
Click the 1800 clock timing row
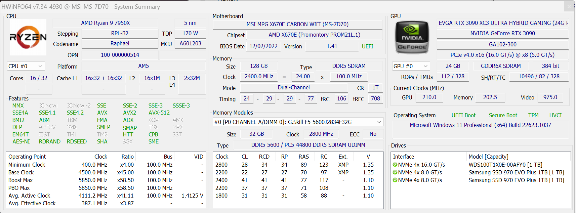click(298, 196)
